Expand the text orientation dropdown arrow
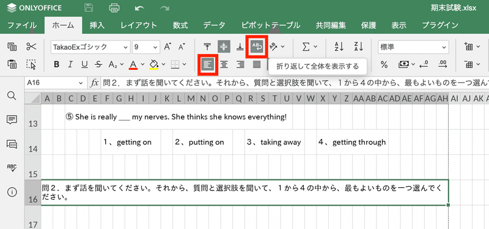Image resolution: width=489 pixels, height=229 pixels. (x=282, y=47)
